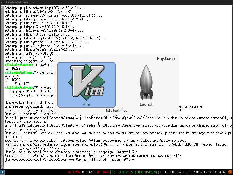Click line 'Setting up libsoup2.4-1:i386 (2.64.2-2)'

point(42,12)
